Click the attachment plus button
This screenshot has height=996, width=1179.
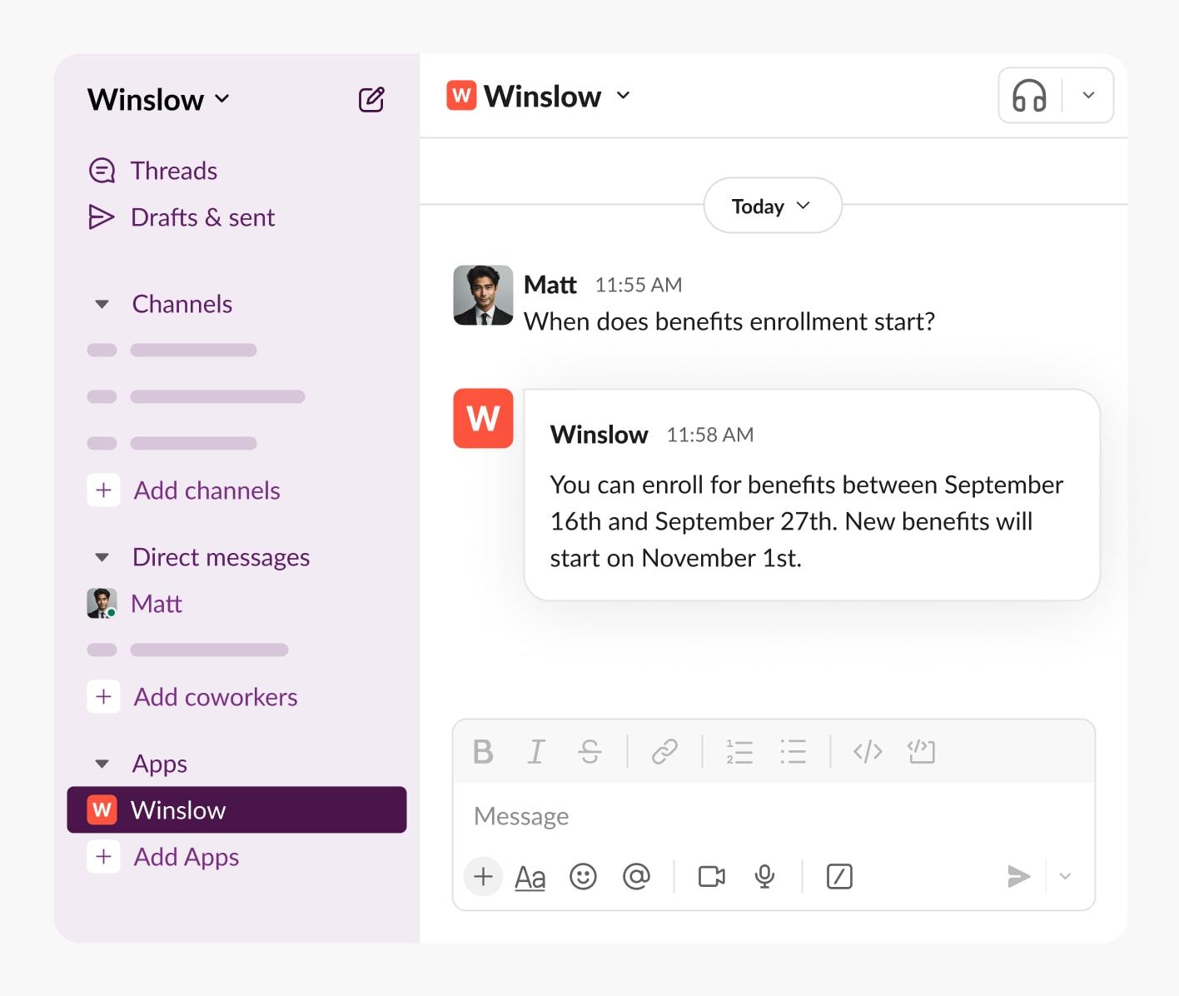pyautogui.click(x=483, y=876)
